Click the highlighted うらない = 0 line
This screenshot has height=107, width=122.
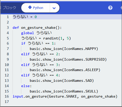pos(67,17)
